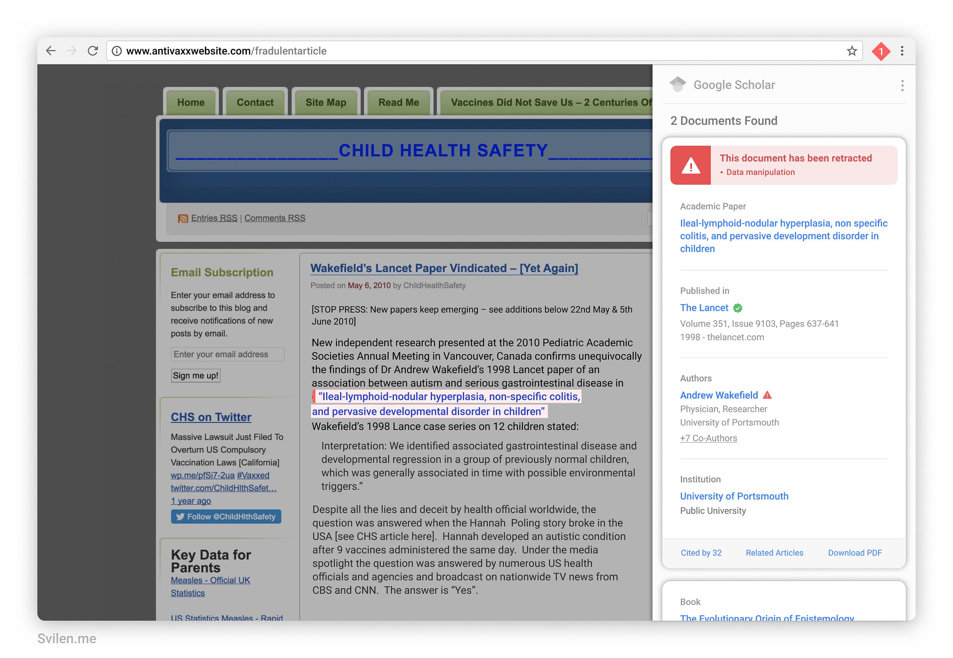Click the browser back arrow
This screenshot has width=953, height=658.
click(x=51, y=51)
